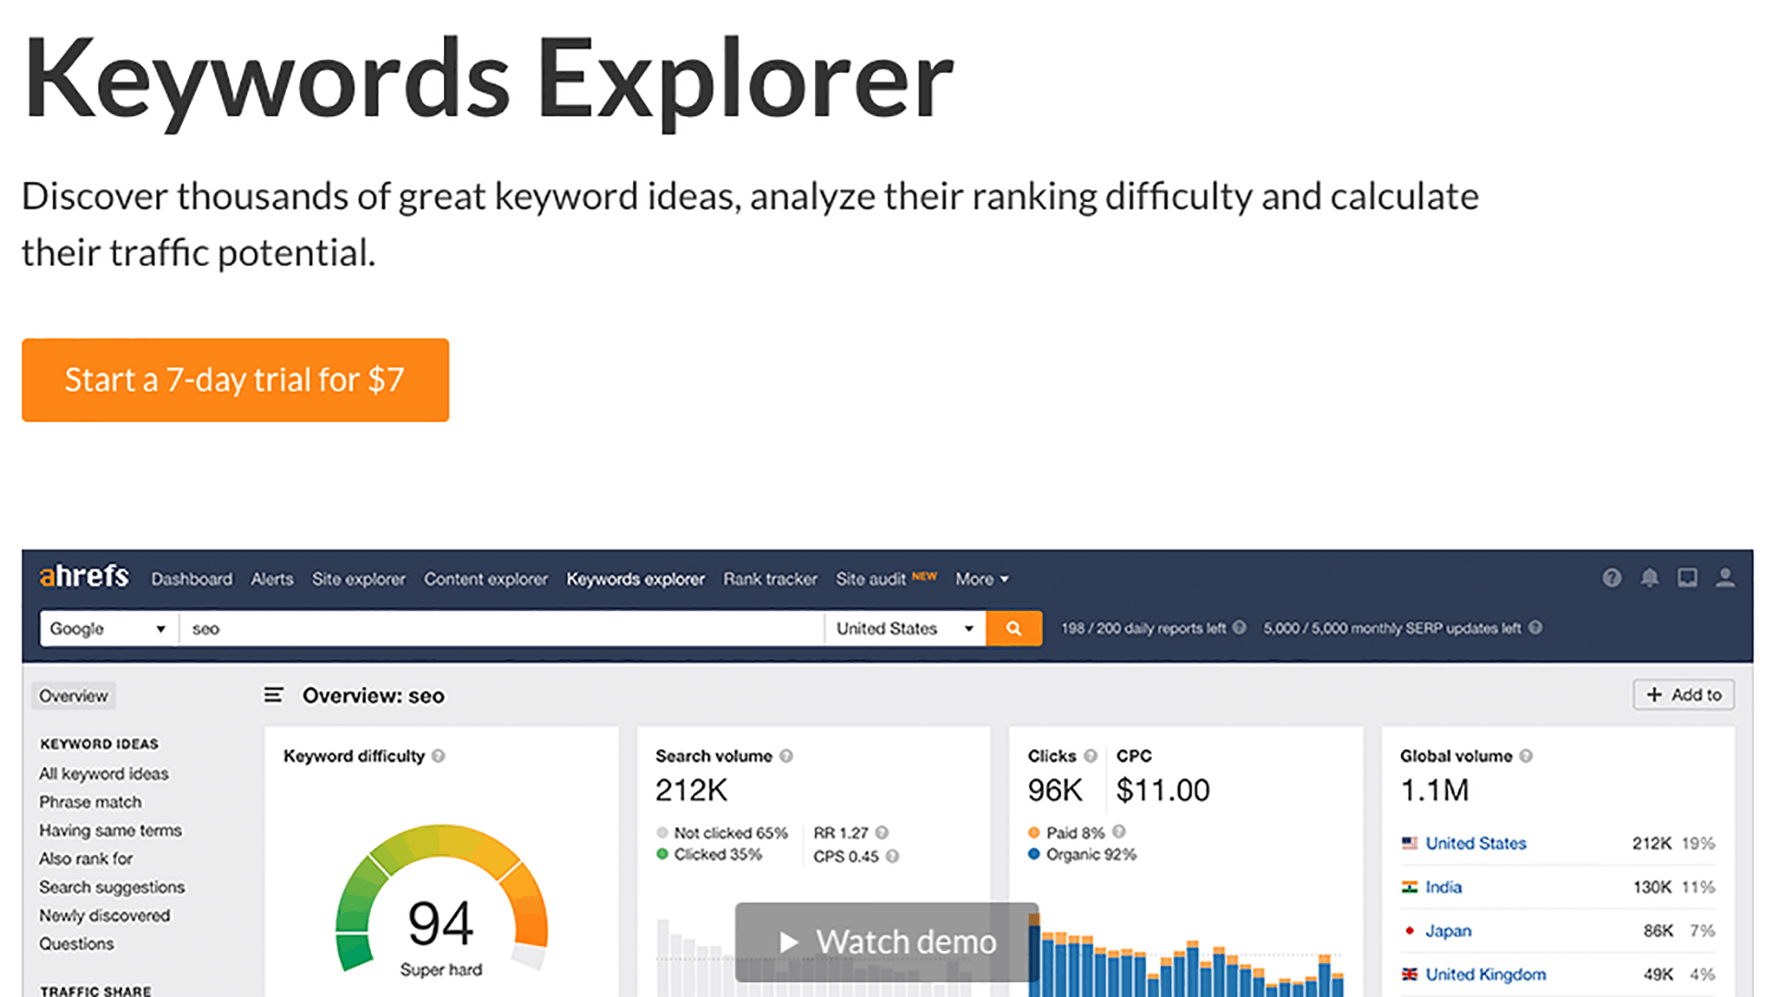Open the user account profile icon

pos(1725,578)
